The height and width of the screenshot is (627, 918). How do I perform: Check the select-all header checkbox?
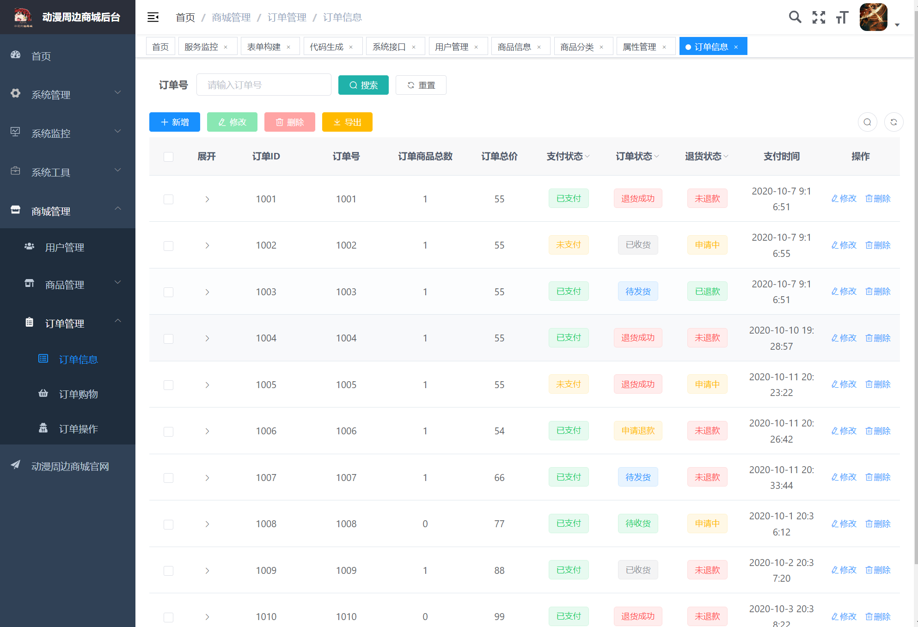click(x=168, y=157)
